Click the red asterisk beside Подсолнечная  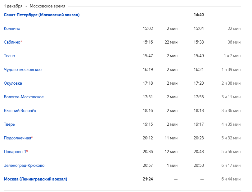pyautogui.click(x=32, y=137)
